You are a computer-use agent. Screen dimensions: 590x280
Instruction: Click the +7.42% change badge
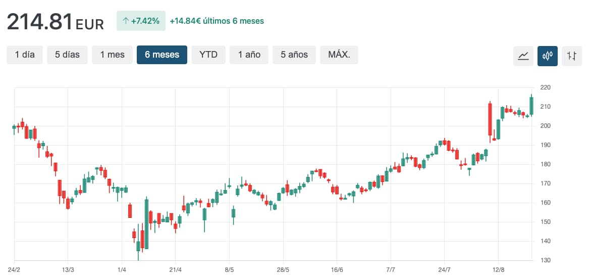click(x=141, y=21)
